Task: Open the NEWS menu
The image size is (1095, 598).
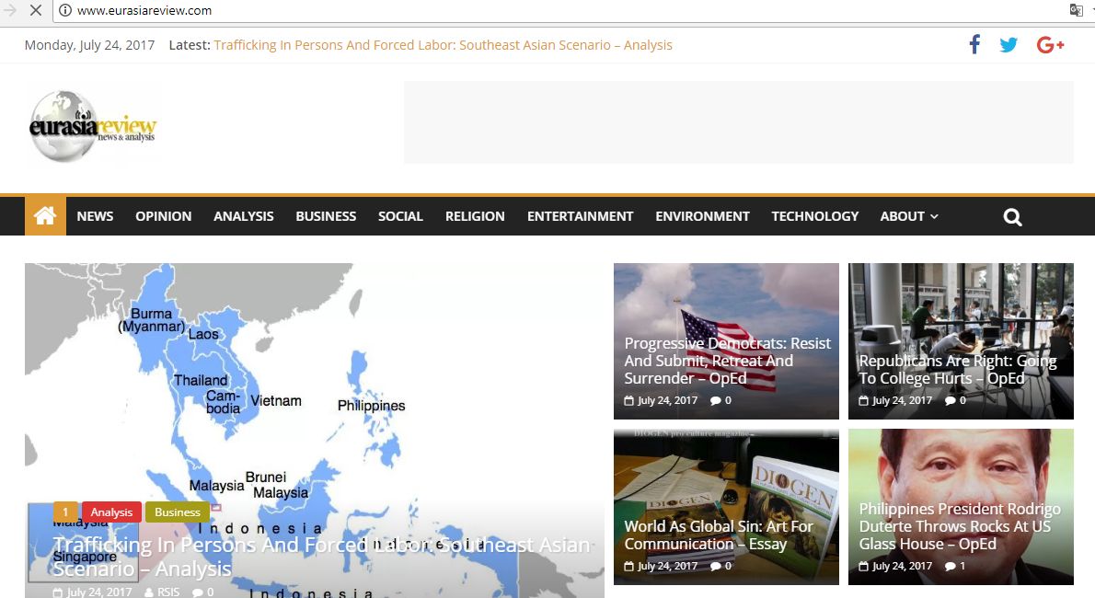Action: 95,216
